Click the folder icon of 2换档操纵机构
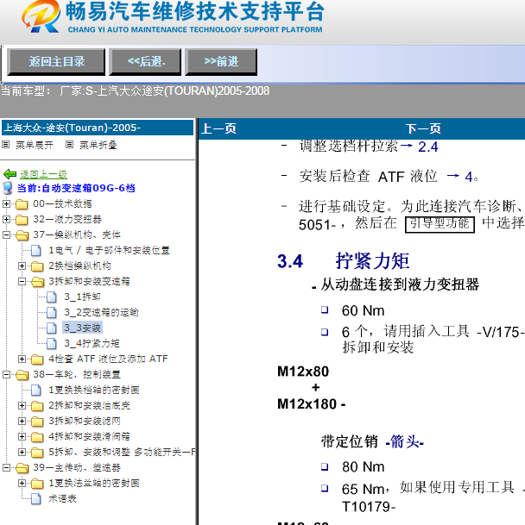525x525 pixels. 37,266
